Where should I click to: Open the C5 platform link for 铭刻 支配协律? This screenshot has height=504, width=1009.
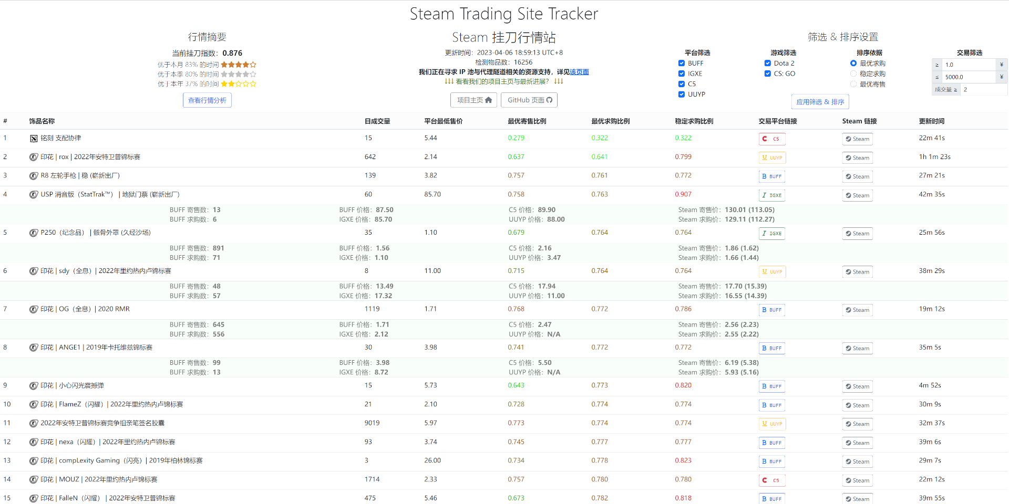tap(772, 139)
